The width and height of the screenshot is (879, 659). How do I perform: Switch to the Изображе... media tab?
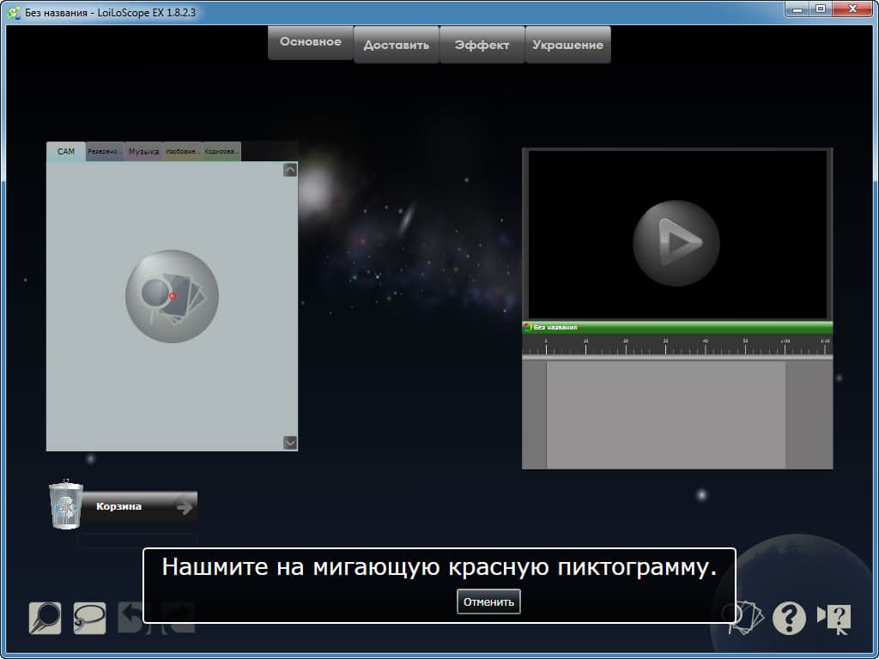coord(183,151)
